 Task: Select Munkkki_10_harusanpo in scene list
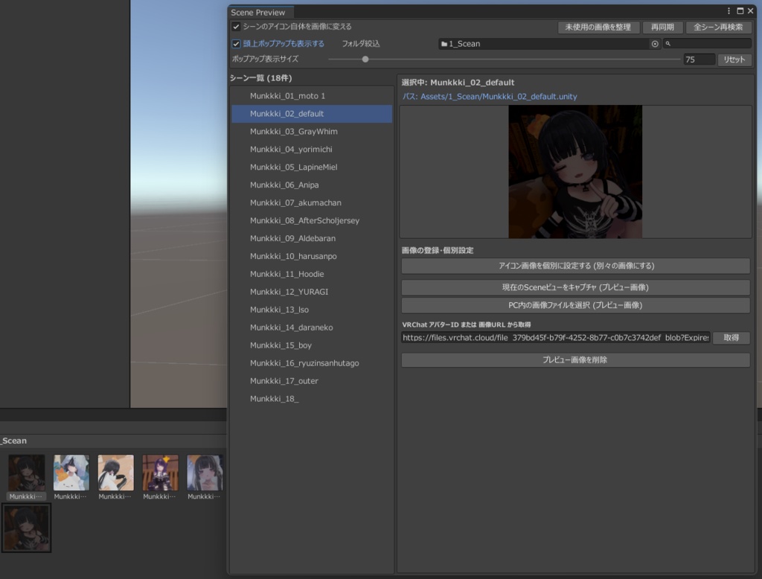312,256
